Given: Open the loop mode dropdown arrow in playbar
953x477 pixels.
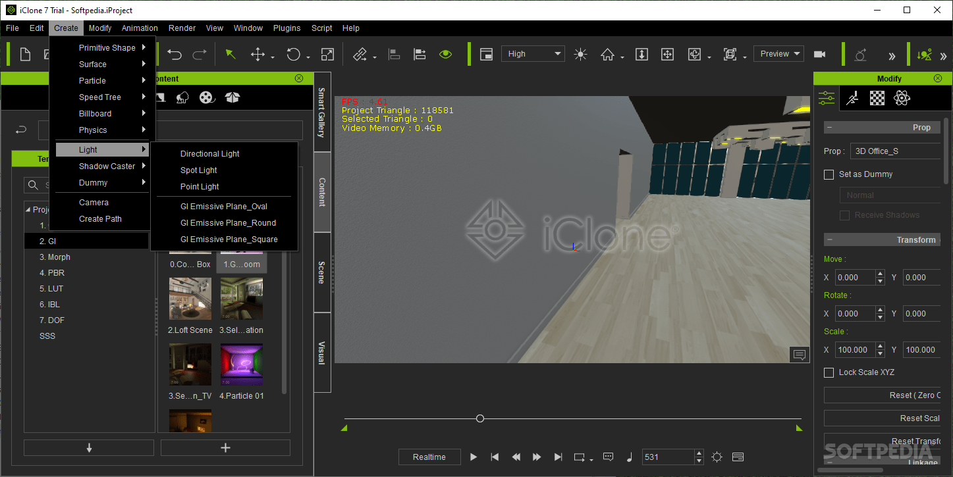Looking at the screenshot, I should pyautogui.click(x=591, y=460).
